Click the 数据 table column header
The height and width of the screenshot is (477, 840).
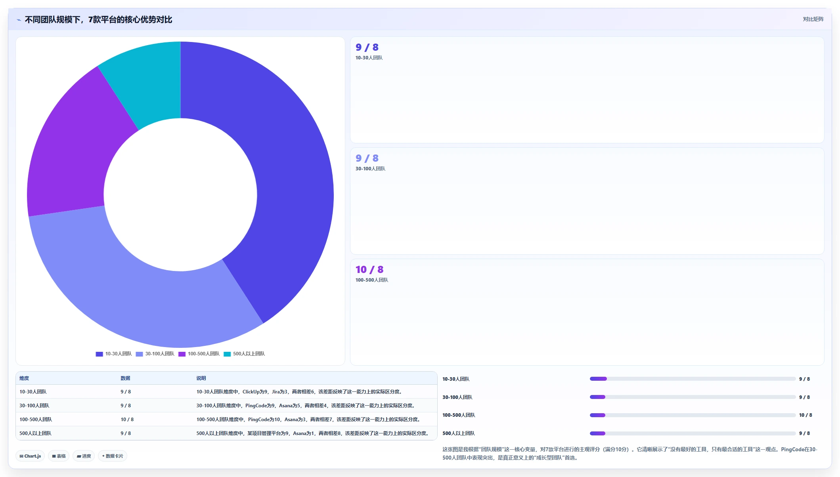(125, 378)
